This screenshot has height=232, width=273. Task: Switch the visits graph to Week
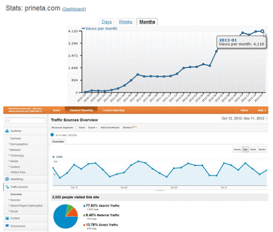[x=253, y=149]
